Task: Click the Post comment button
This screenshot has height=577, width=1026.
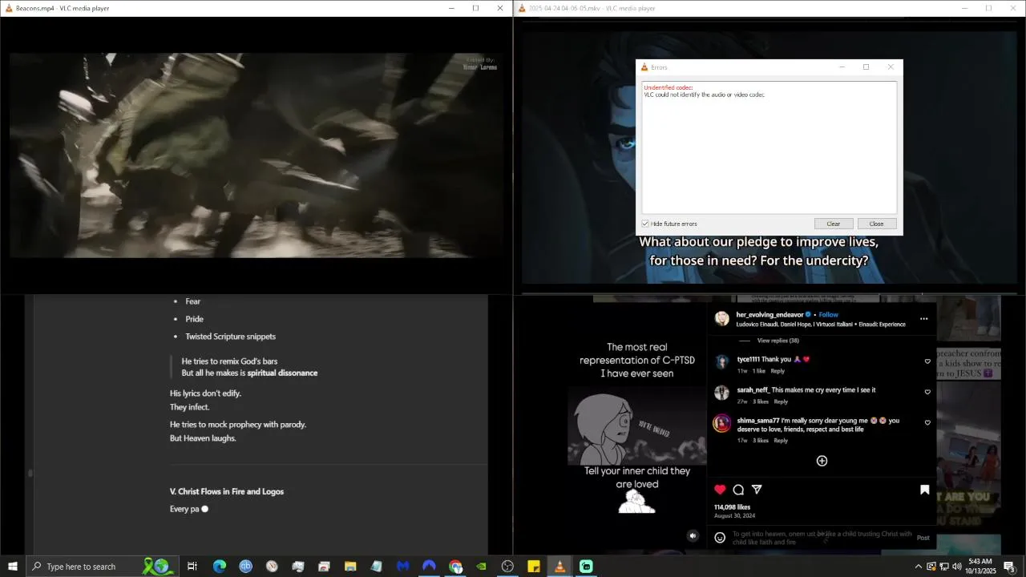Action: pos(923,538)
